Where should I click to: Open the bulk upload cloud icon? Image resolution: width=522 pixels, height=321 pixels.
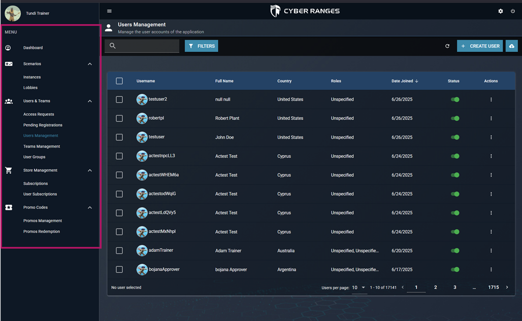511,46
